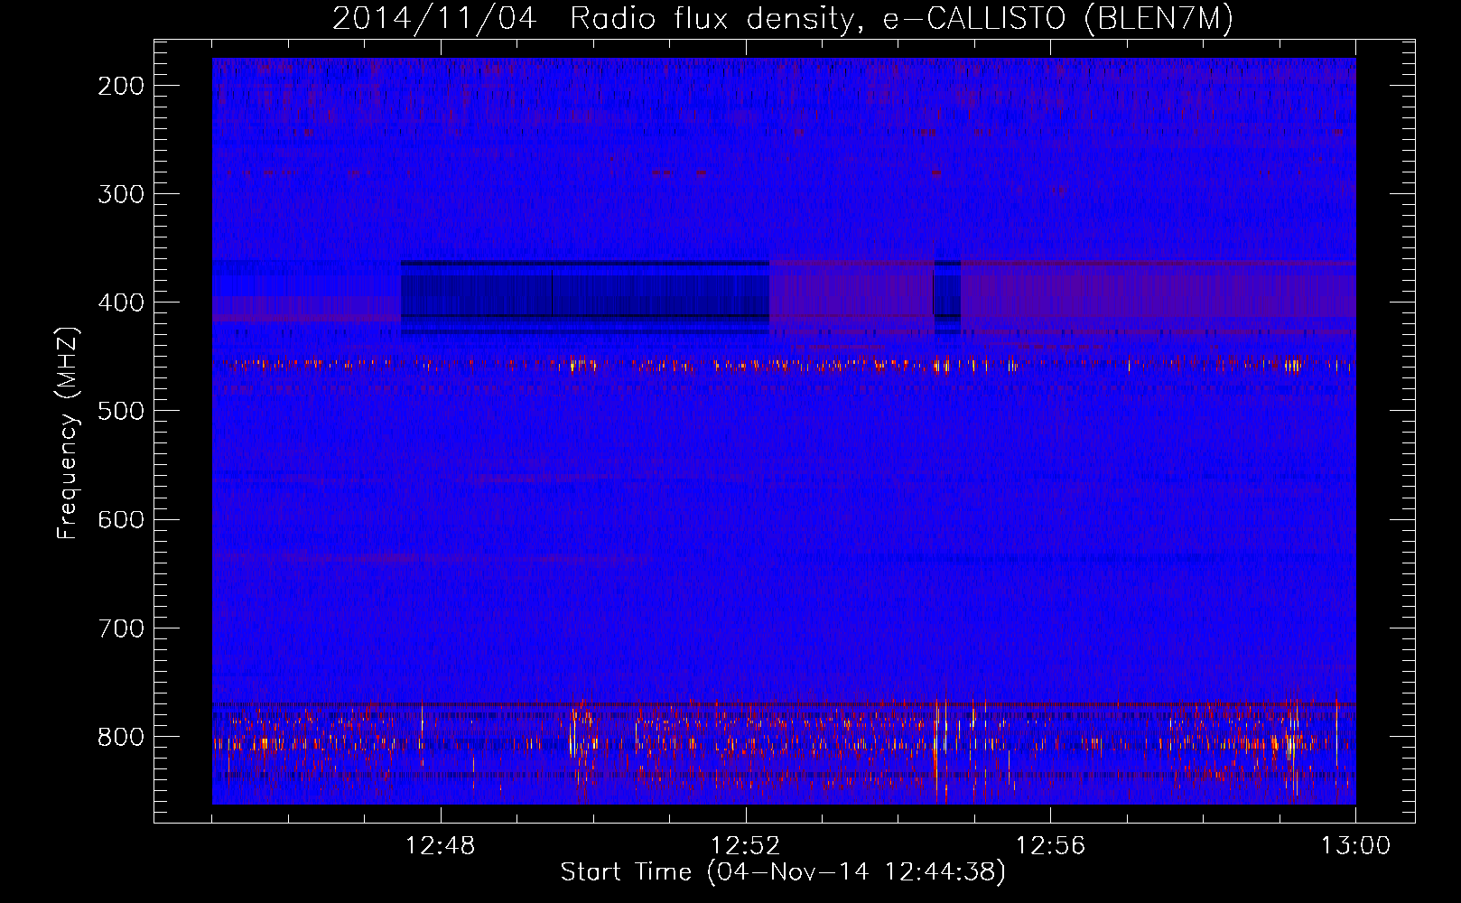Click the dark blue band near 400 MHz
The width and height of the screenshot is (1461, 903).
click(x=585, y=297)
